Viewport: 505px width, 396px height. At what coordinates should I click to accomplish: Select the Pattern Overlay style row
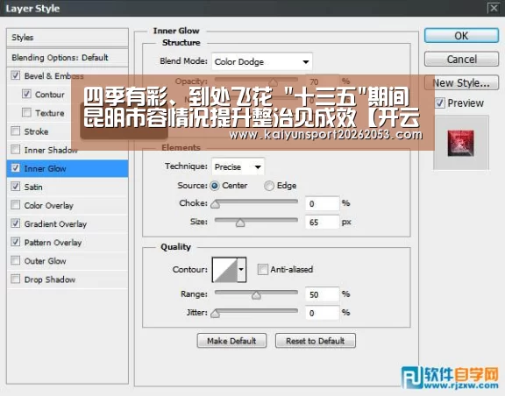(68, 242)
